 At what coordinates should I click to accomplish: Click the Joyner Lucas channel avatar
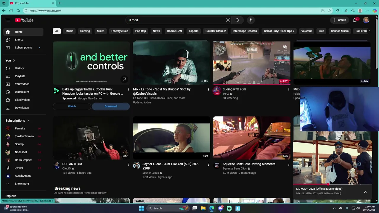pos(136,165)
